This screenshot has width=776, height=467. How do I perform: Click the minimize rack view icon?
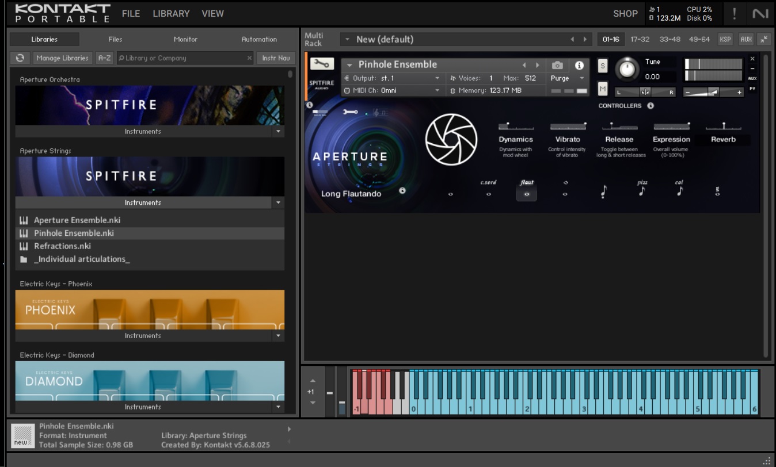pyautogui.click(x=764, y=39)
